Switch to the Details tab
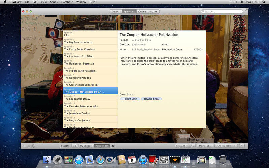 (x=116, y=12)
